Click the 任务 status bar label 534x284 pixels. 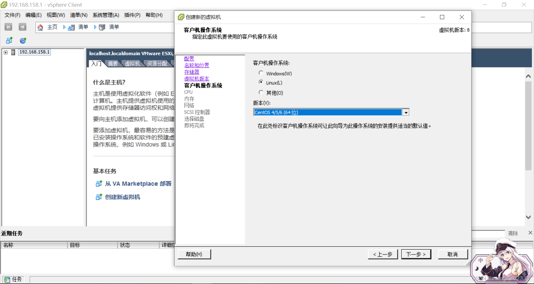(17, 279)
